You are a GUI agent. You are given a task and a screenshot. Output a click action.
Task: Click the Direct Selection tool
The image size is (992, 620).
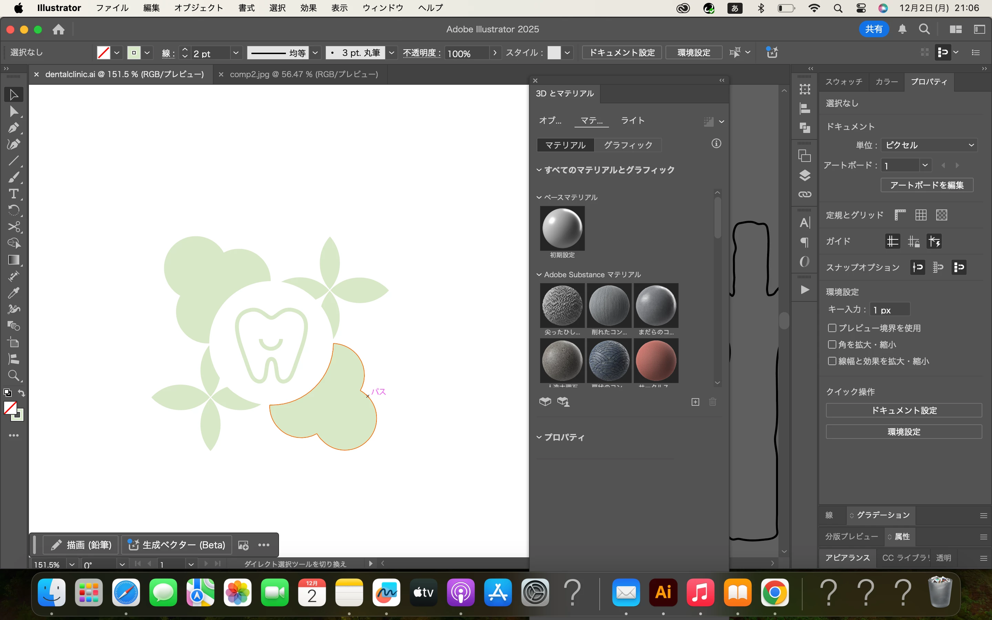pos(13,111)
